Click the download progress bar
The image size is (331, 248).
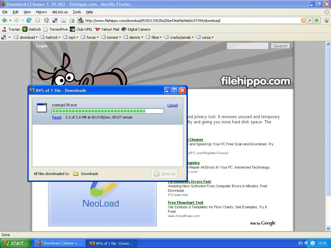pyautogui.click(x=108, y=111)
